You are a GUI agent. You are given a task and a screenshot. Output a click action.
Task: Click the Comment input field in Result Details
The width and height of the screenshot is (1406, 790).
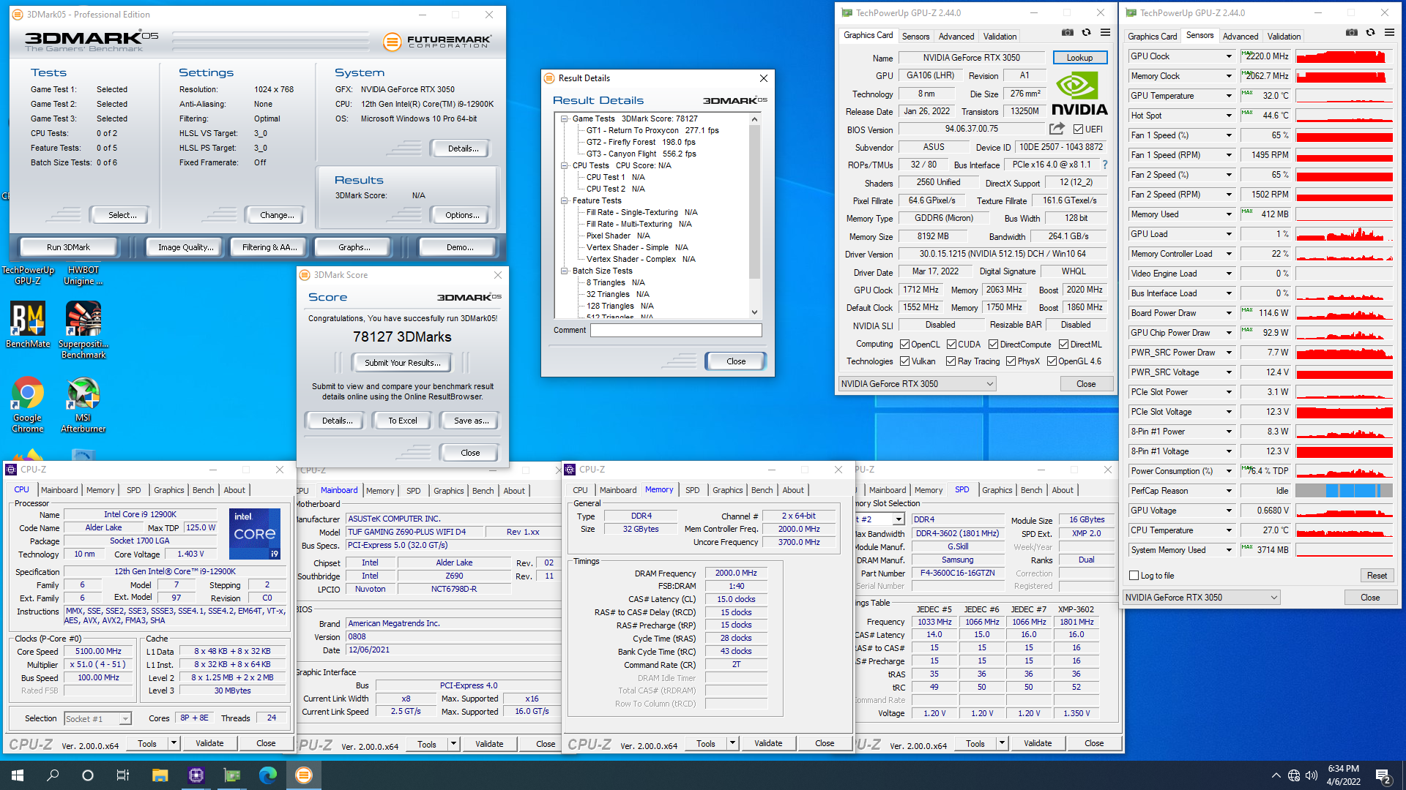pyautogui.click(x=676, y=331)
